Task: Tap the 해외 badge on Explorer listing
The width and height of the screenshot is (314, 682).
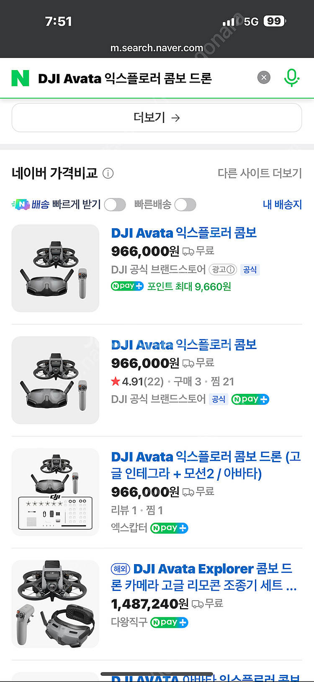Action: [121, 569]
